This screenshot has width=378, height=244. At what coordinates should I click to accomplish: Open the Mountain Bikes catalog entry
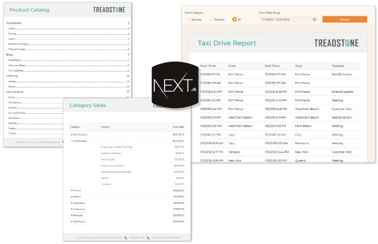pyautogui.click(x=69, y=66)
